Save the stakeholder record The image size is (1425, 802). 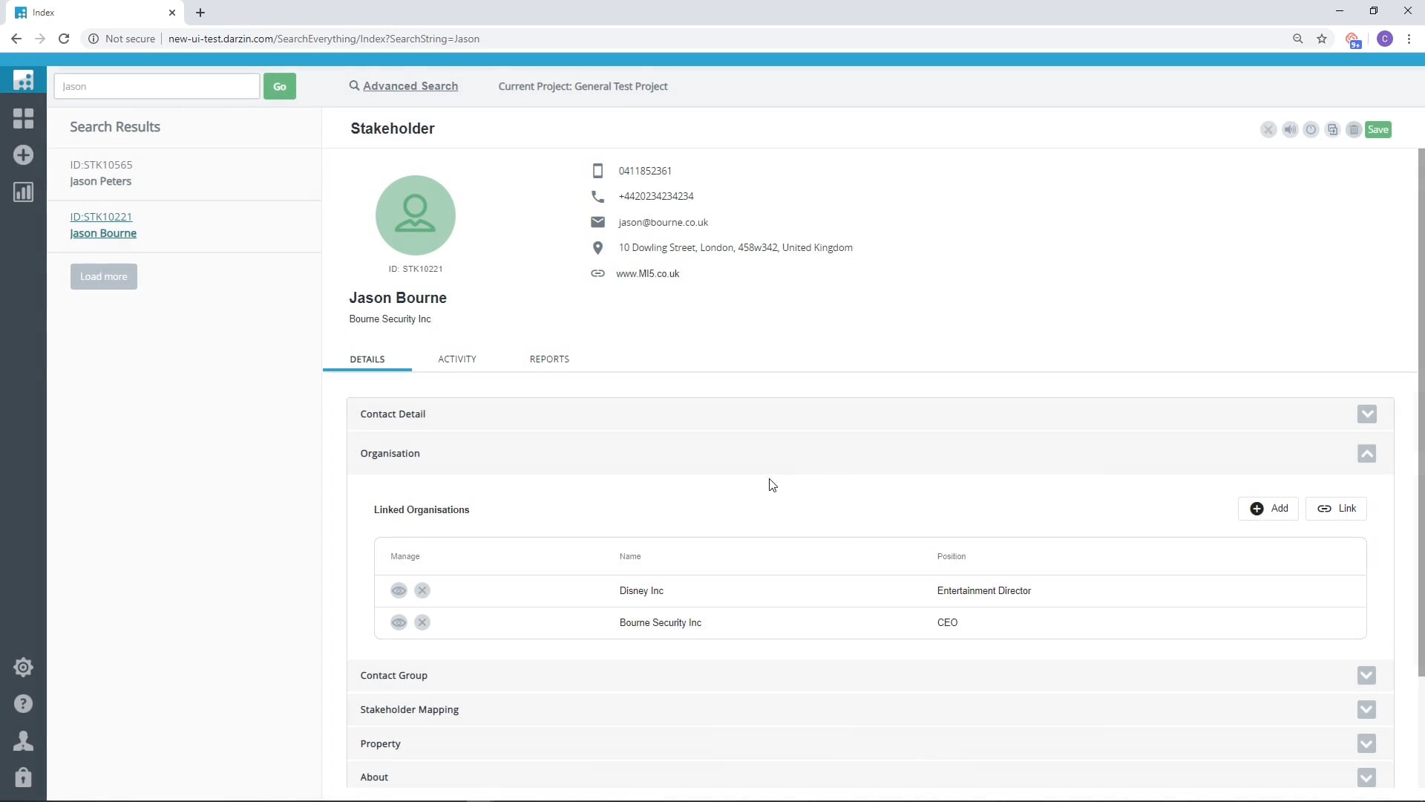[x=1378, y=130]
